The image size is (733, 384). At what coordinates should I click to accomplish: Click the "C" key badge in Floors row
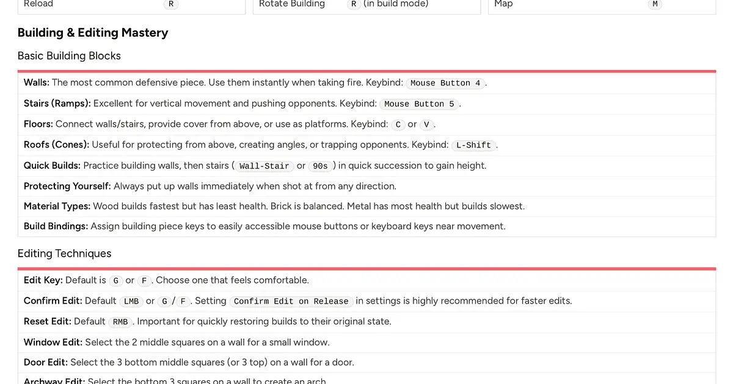coord(398,124)
